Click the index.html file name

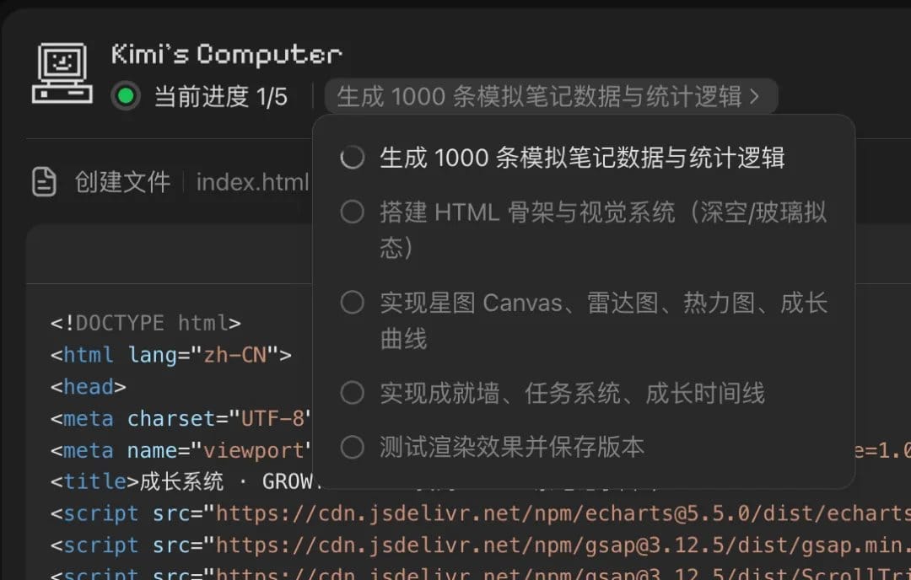pyautogui.click(x=252, y=182)
